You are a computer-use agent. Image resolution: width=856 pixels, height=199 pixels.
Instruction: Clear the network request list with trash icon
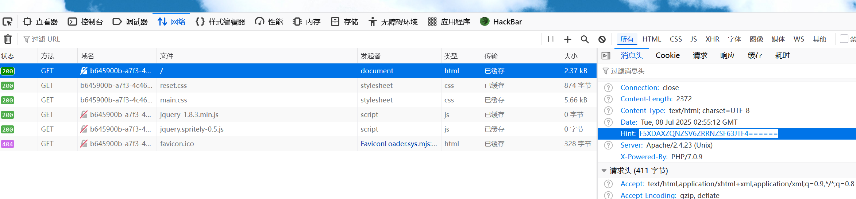8,39
